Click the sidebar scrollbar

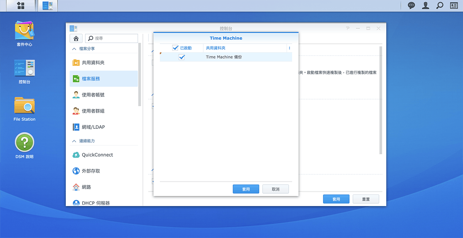click(x=140, y=74)
